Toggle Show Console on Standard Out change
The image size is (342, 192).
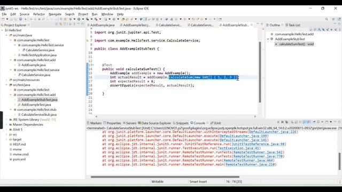pyautogui.click(x=305, y=122)
